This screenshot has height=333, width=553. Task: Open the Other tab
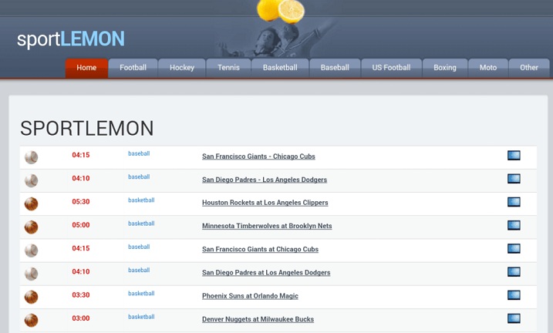tap(529, 68)
